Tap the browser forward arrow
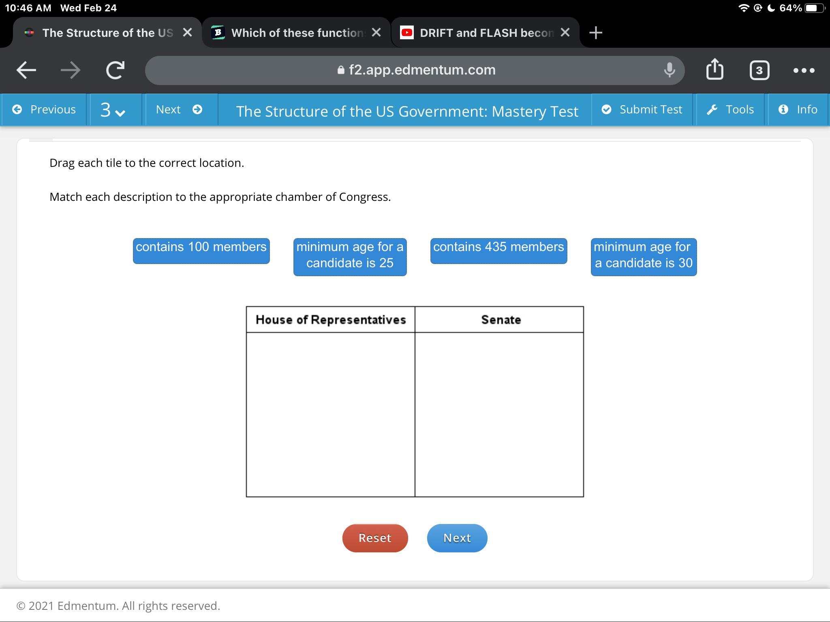The width and height of the screenshot is (830, 622). (71, 70)
